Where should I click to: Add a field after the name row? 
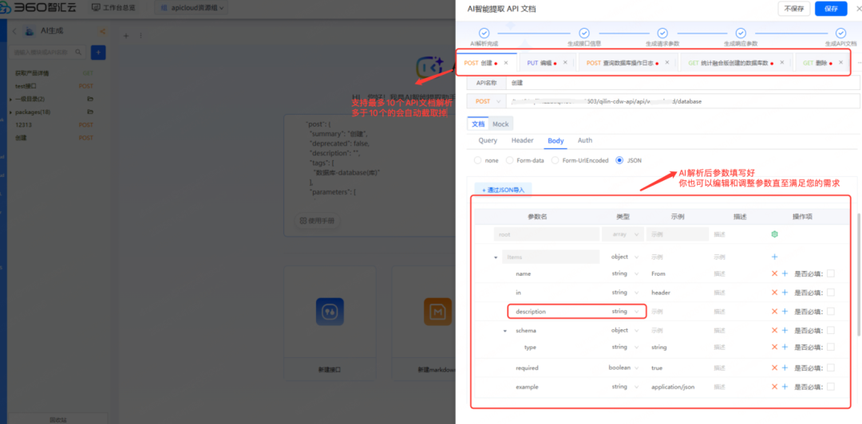pos(785,273)
